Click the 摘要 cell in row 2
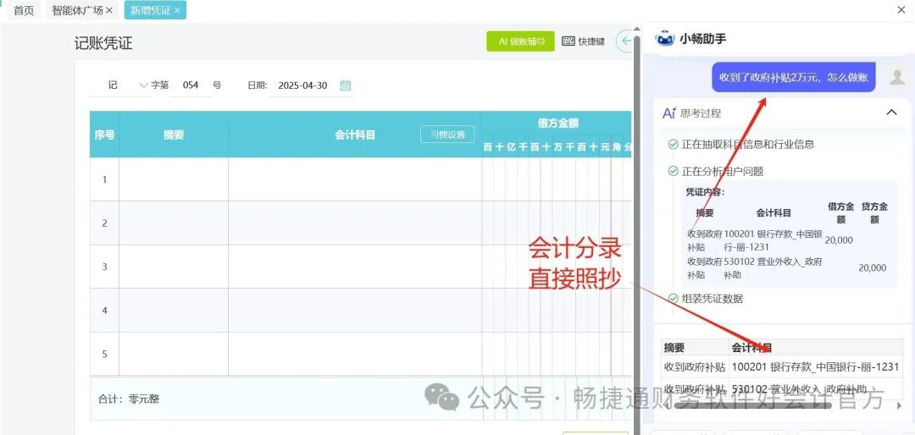The image size is (915, 435). click(x=174, y=223)
